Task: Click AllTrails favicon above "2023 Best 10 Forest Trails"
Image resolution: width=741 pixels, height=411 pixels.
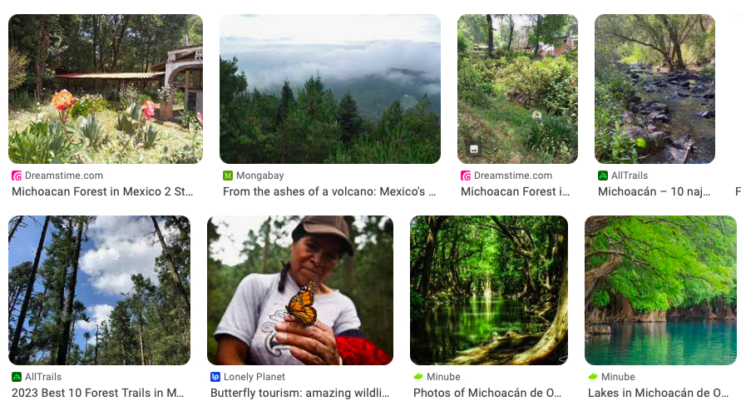Action: [x=17, y=377]
